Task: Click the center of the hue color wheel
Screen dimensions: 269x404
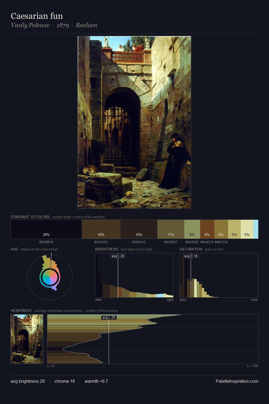Action: [x=50, y=277]
